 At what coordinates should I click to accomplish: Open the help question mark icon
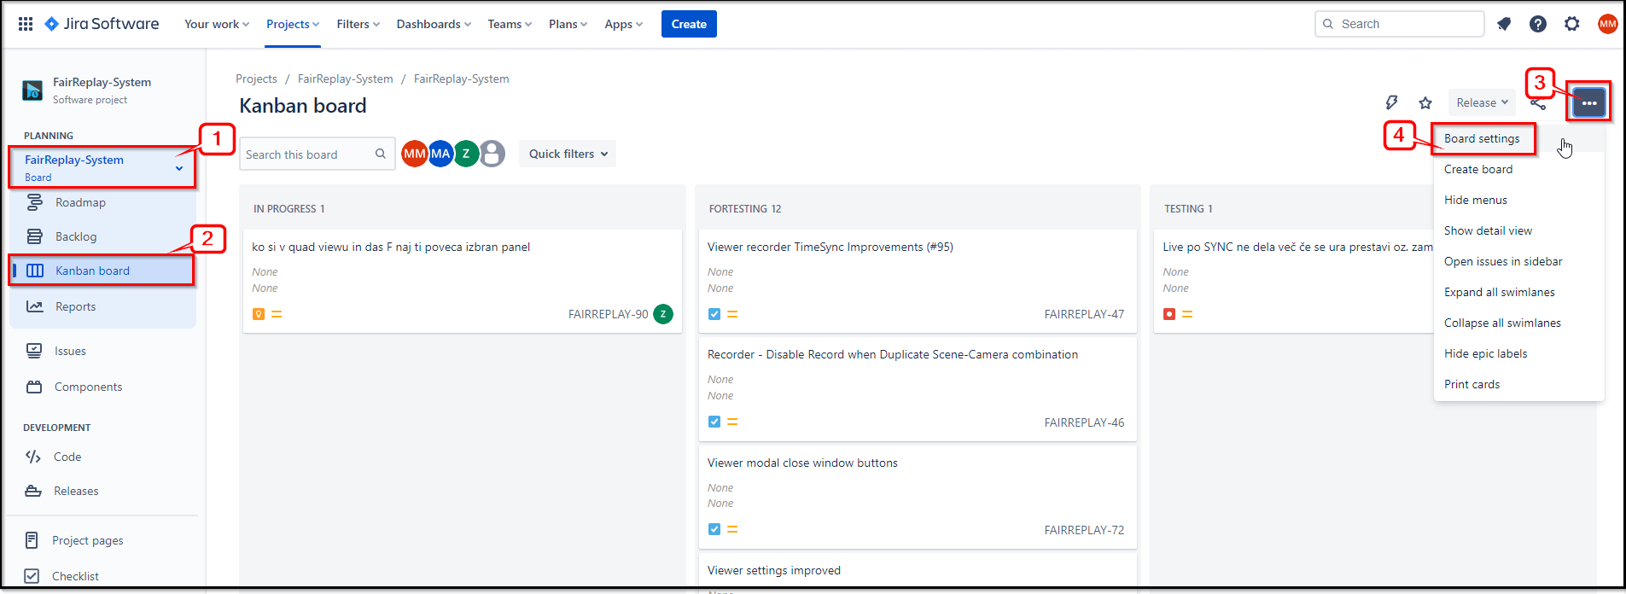[1538, 24]
